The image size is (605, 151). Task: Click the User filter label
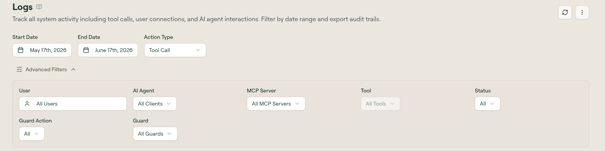coord(24,91)
